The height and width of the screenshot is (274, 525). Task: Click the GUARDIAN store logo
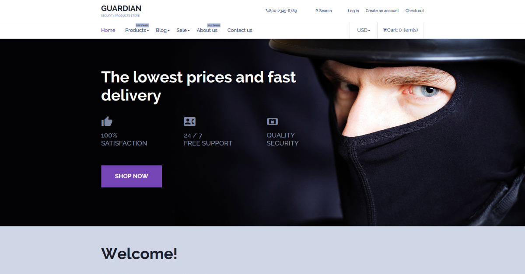121,10
